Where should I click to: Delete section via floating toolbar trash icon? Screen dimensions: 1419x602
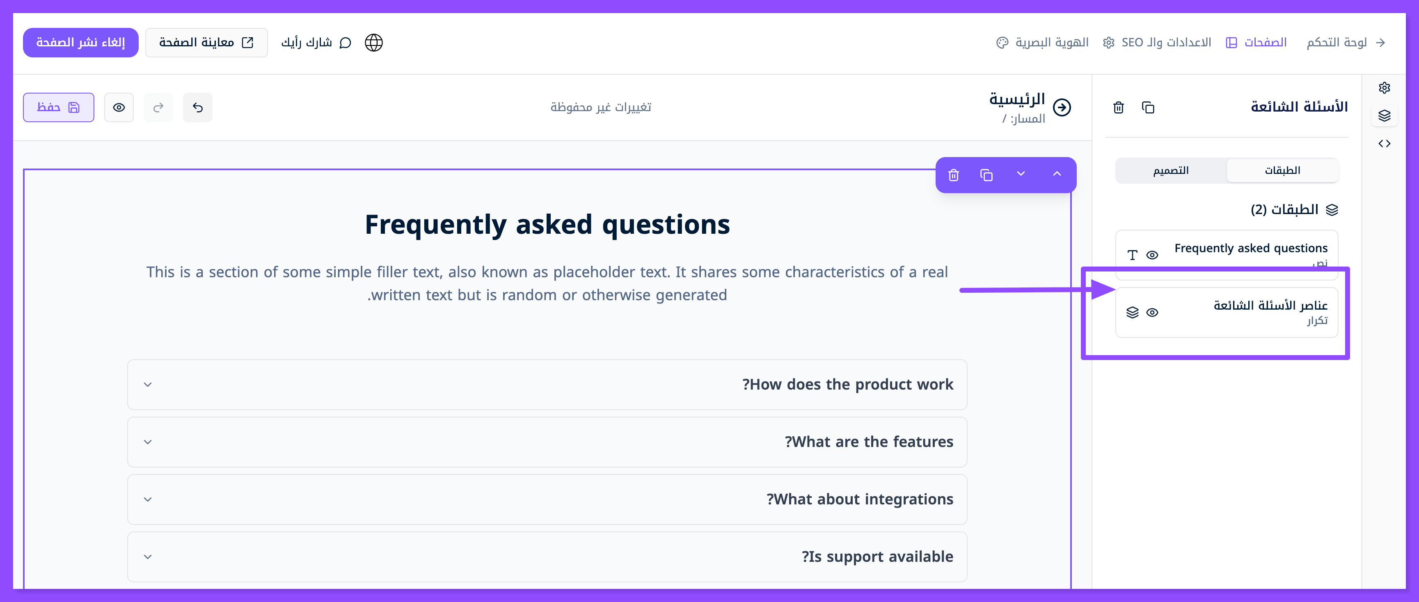(954, 175)
